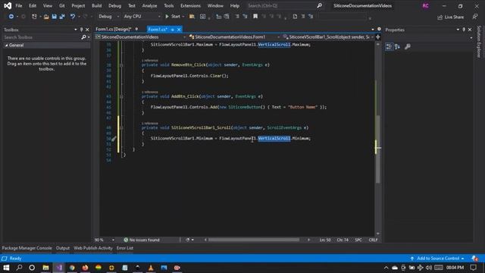This screenshot has height=273, width=485.
Task: Click the Navigate Backward toolbar icon
Action: pos(11,17)
